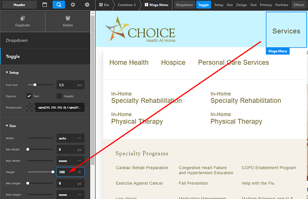308x199 pixels.
Task: Open the search inspector magnifier icon
Action: pyautogui.click(x=58, y=5)
